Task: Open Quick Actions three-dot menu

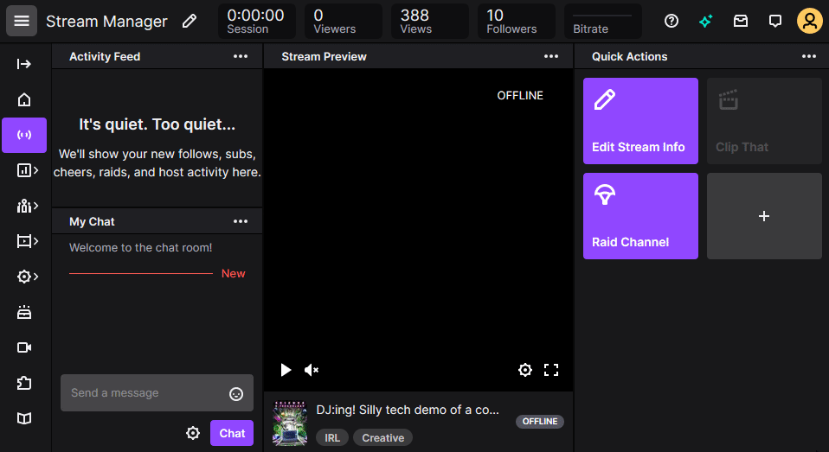Action: [x=809, y=56]
